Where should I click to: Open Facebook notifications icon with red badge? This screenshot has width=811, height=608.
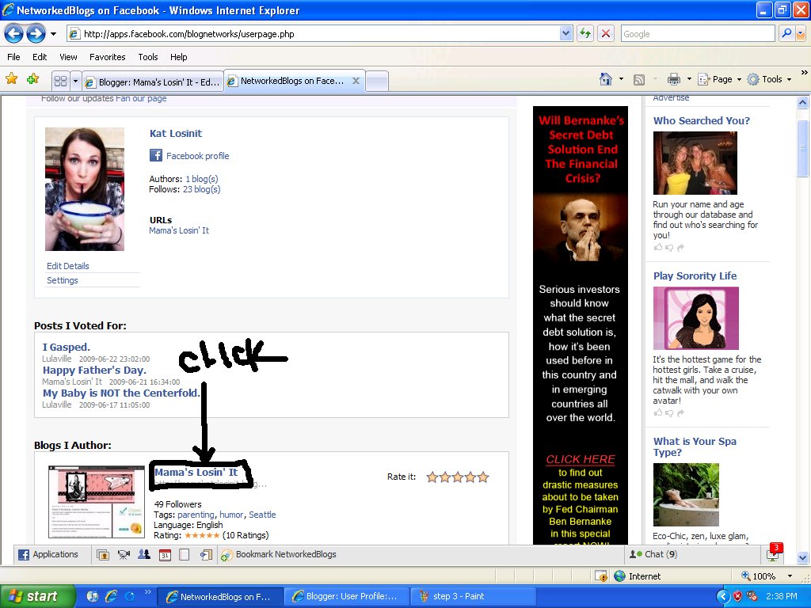coord(775,553)
